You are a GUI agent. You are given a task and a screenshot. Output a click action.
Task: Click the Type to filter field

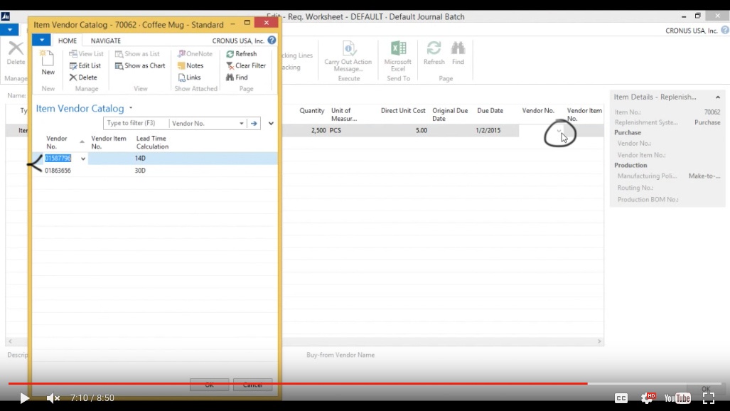click(136, 123)
